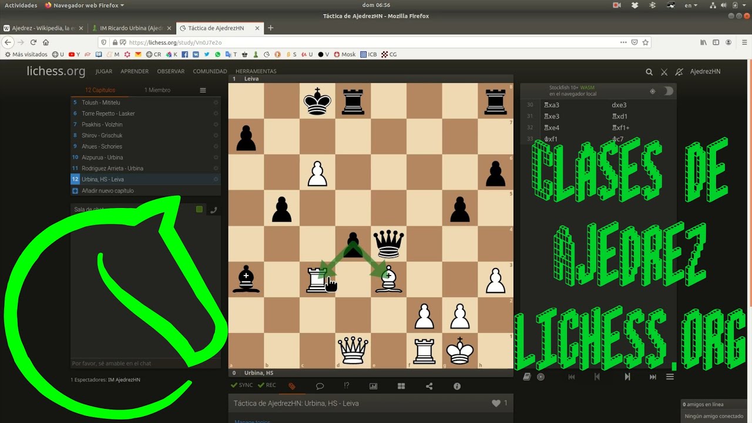Image resolution: width=752 pixels, height=423 pixels.
Task: Open the server analysis chart tab
Action: [x=373, y=386]
